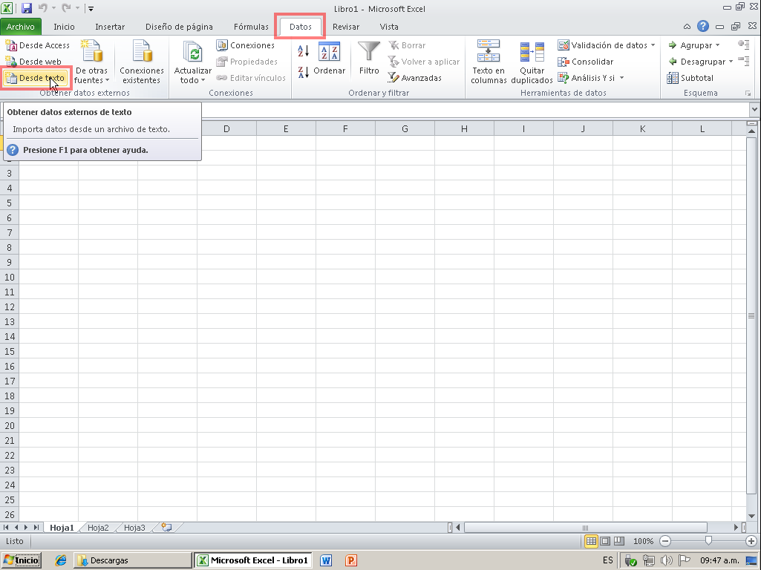Click the 100% zoom level
Viewport: 761px width, 570px height.
click(x=643, y=541)
